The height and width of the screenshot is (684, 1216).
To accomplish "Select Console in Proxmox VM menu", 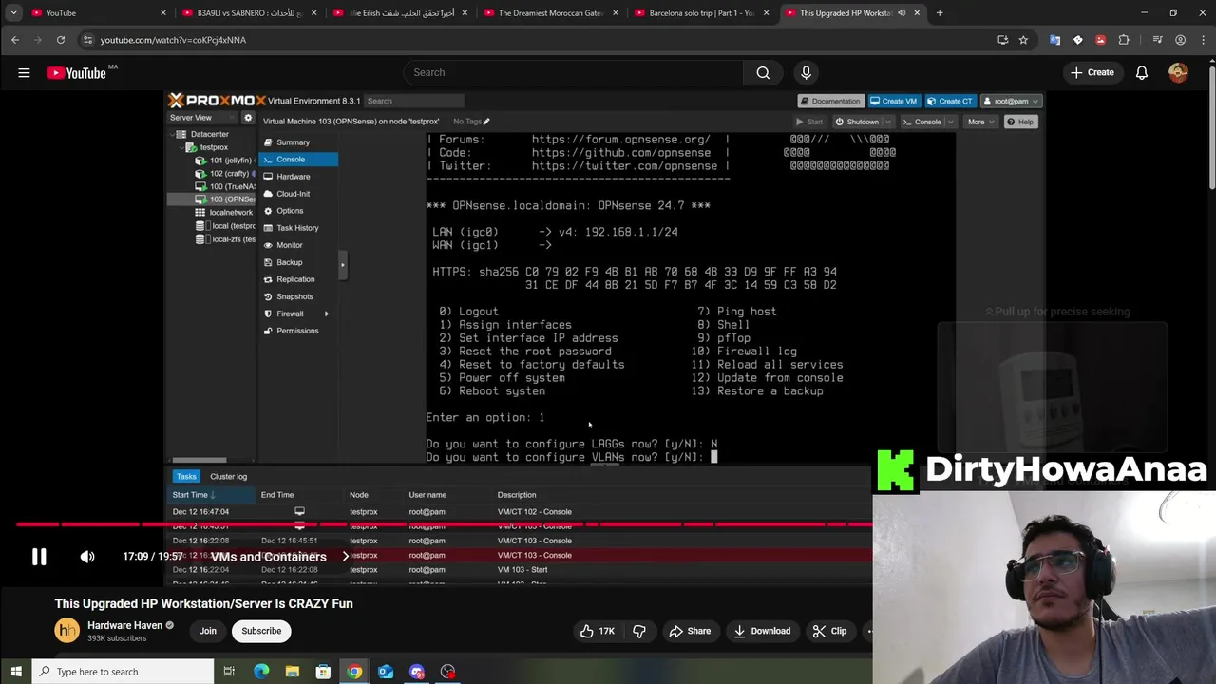I will [299, 160].
